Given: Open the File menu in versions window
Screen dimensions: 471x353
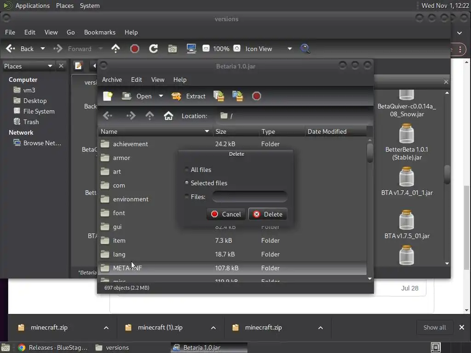Looking at the screenshot, I should point(10,32).
